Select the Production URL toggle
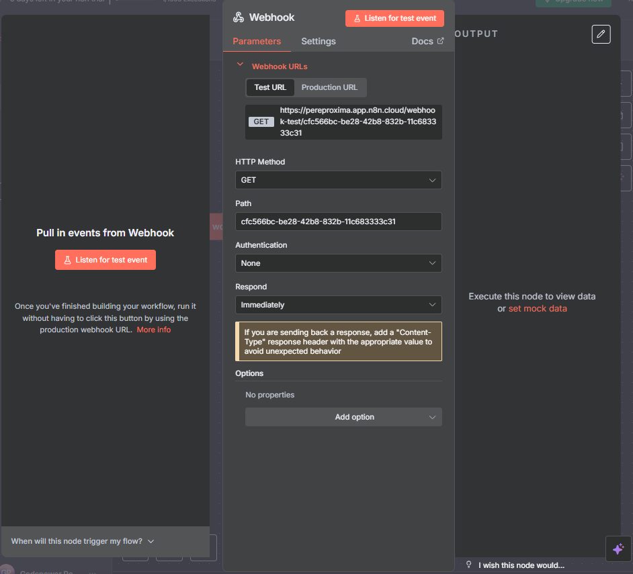 click(x=329, y=87)
